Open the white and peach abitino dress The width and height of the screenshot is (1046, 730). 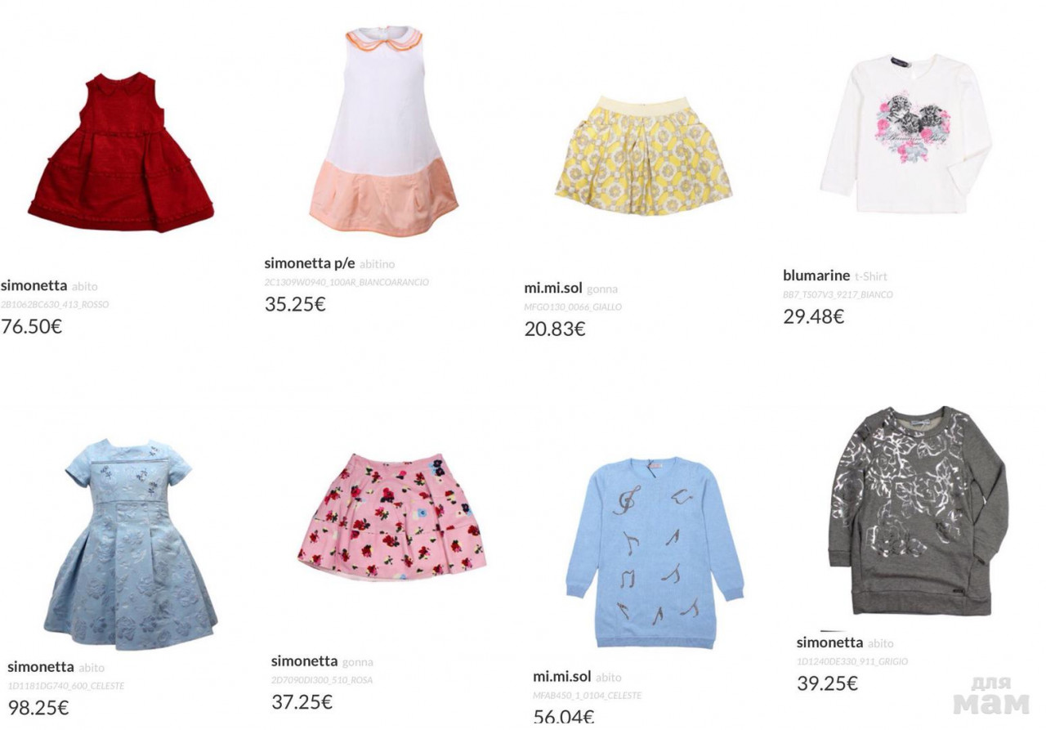(x=383, y=132)
